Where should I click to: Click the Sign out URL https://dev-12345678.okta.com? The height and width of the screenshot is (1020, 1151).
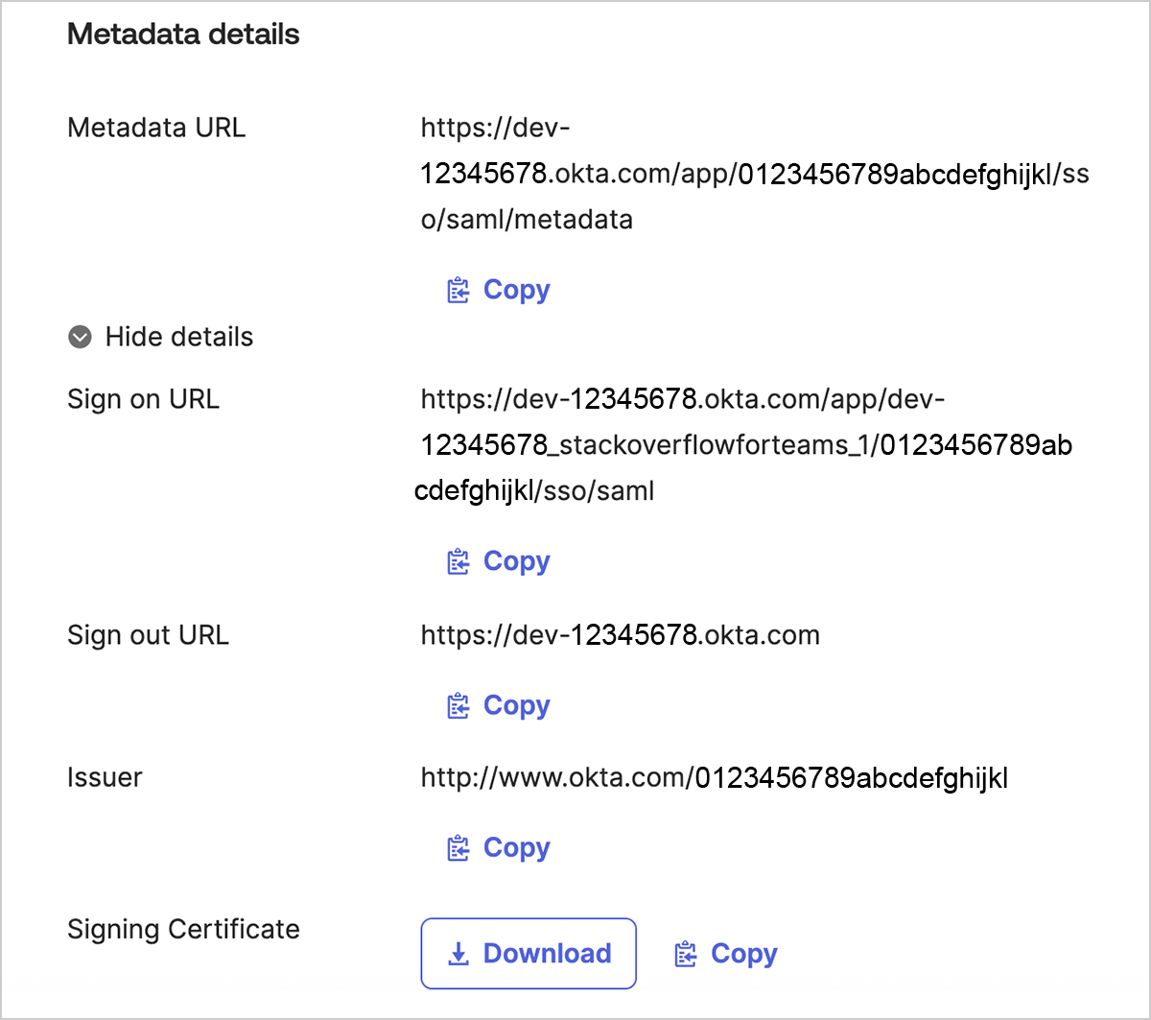(x=620, y=635)
